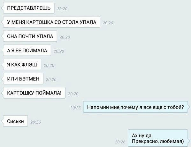This screenshot has width=191, height=147.
Task: Select the ОНА ПОЧТИ УПАЛА message bubble
Action: click(30, 36)
